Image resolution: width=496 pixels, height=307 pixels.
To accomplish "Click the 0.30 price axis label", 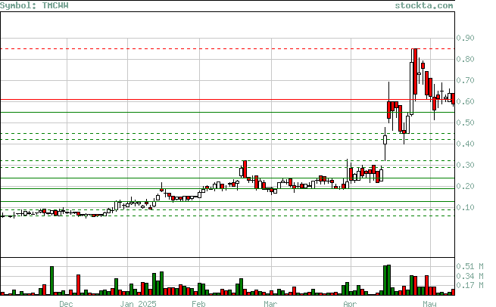I will click(x=465, y=165).
